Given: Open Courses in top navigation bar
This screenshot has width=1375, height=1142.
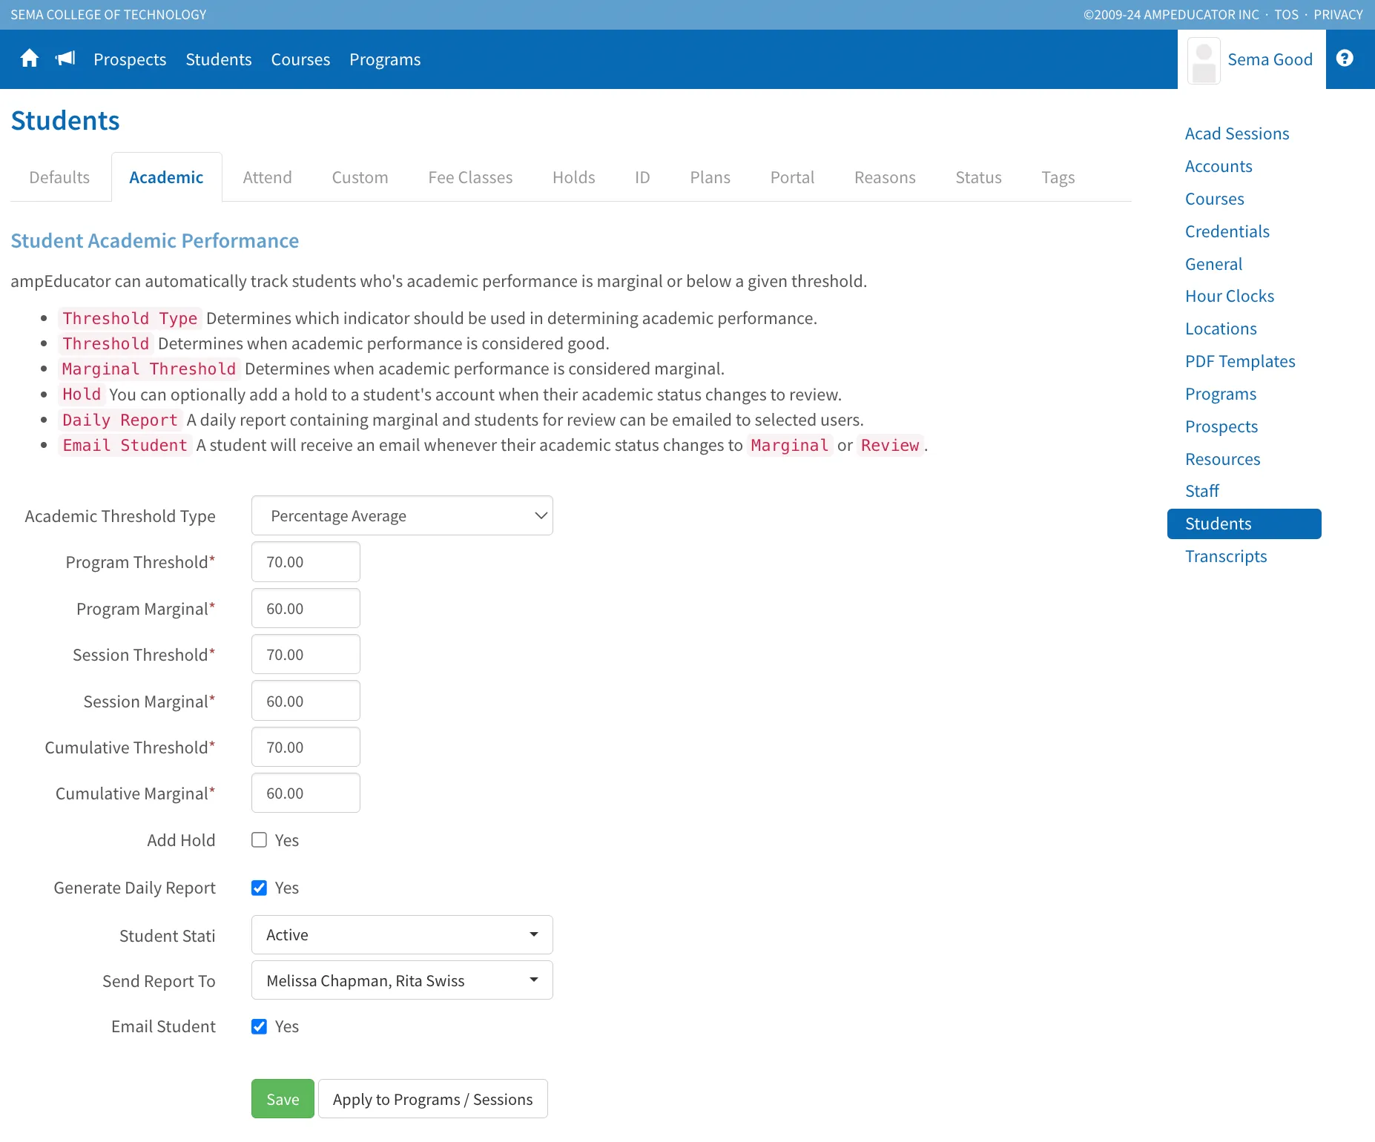Looking at the screenshot, I should tap(300, 59).
